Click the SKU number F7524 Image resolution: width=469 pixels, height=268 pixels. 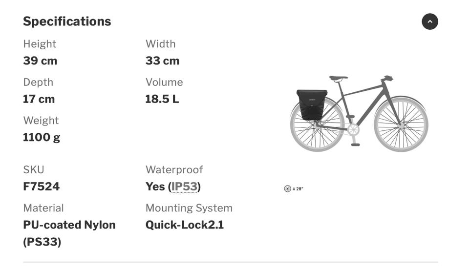coord(41,186)
